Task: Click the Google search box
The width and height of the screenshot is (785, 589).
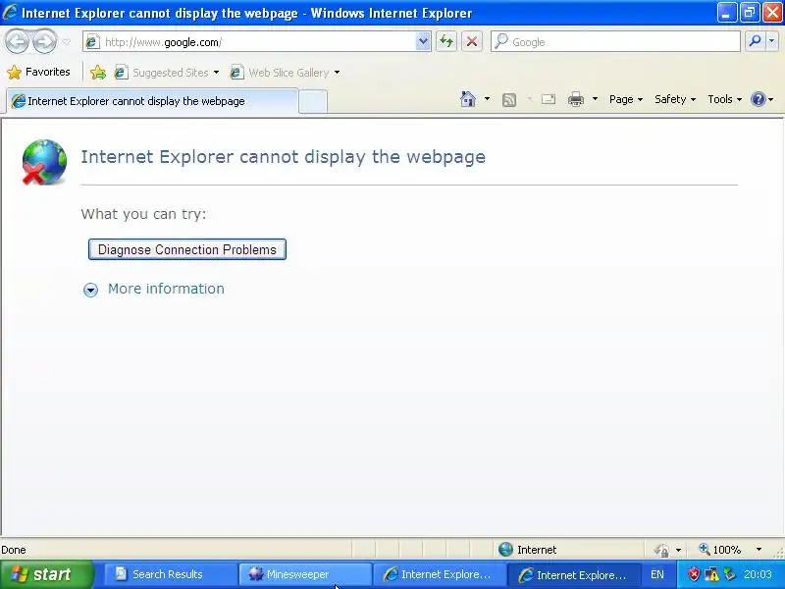Action: [x=615, y=42]
